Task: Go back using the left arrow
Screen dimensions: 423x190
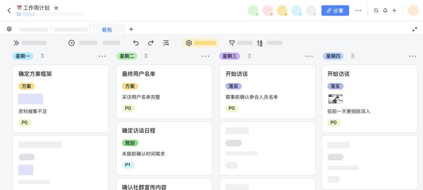Action: click(9, 10)
